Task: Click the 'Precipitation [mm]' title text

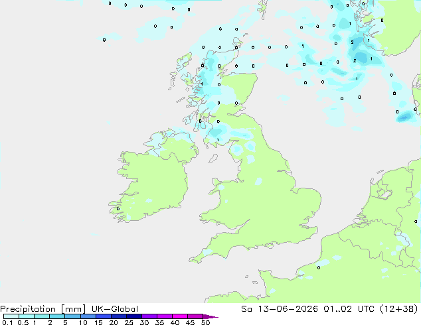Action: point(43,309)
